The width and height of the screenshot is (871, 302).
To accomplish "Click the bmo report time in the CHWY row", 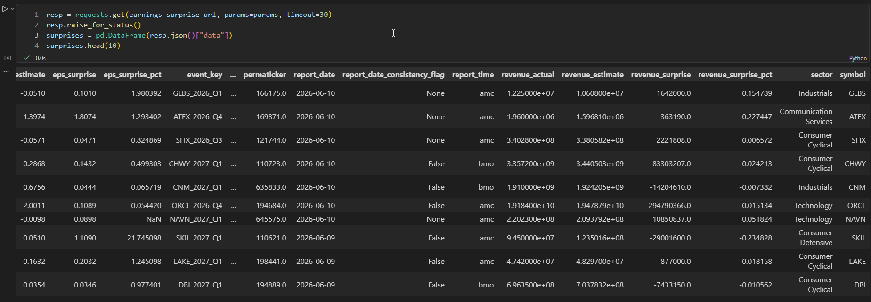I will pos(486,164).
